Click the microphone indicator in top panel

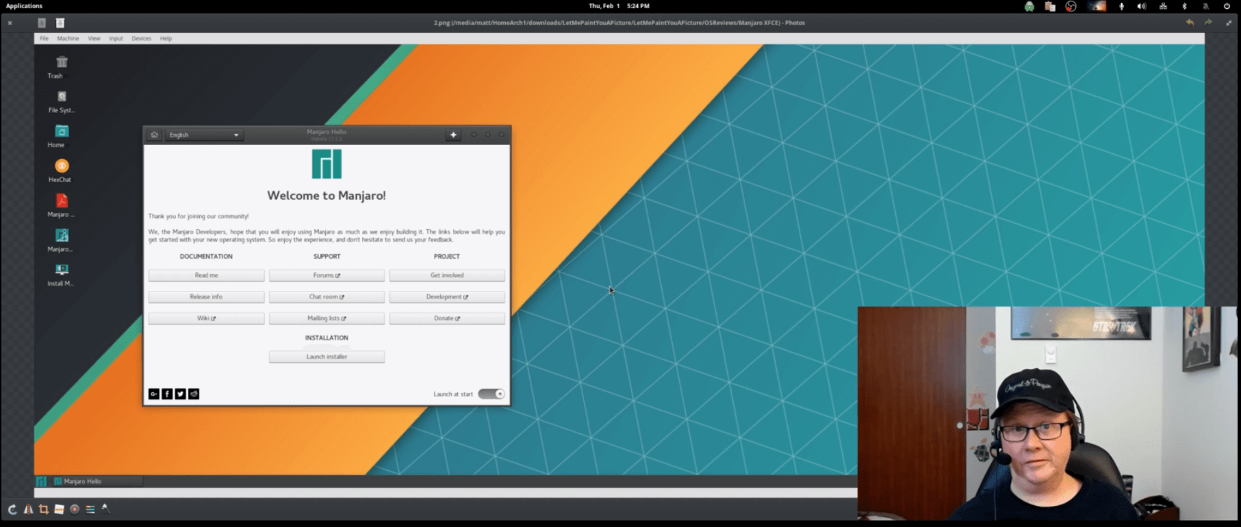tap(1121, 6)
